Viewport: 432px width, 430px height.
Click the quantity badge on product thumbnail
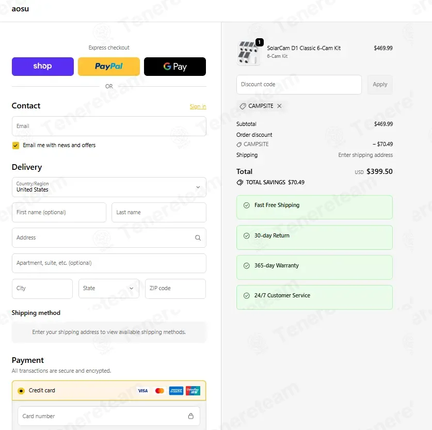click(x=259, y=42)
